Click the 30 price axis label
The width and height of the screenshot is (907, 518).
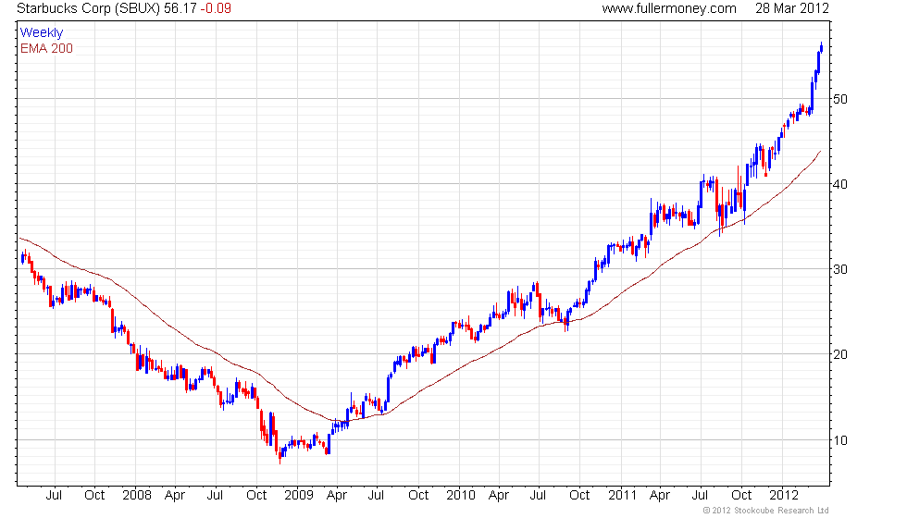click(840, 269)
